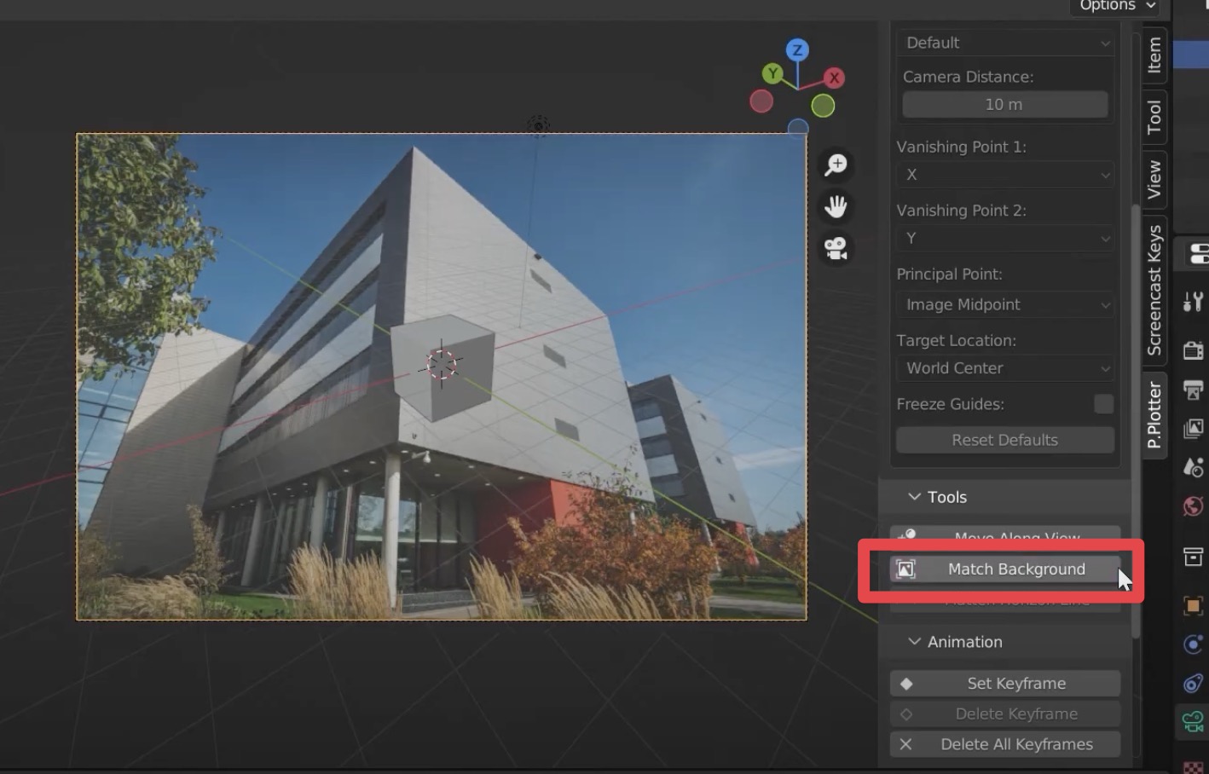
Task: Click the blue Z axis gizmo ball
Action: click(x=797, y=49)
